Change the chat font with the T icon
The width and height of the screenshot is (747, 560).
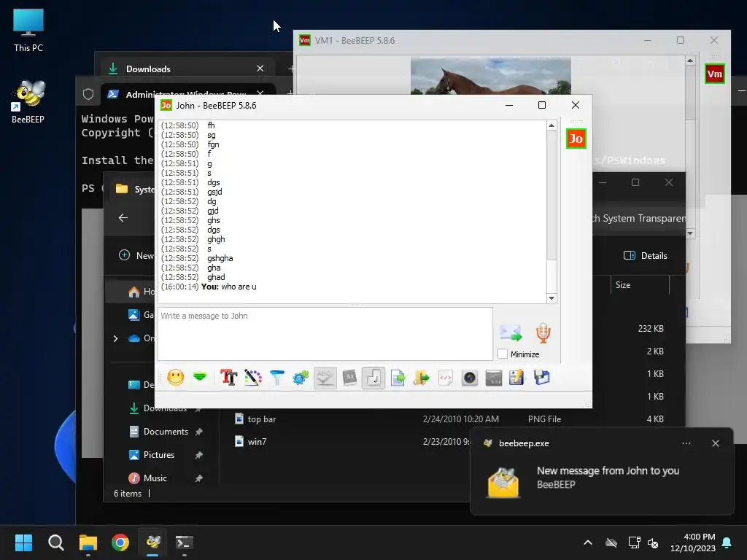tap(228, 378)
